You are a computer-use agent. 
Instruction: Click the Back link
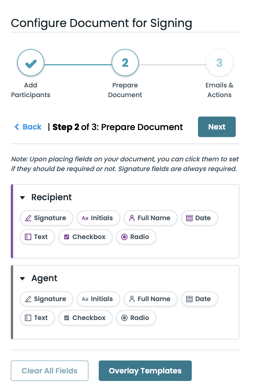click(x=28, y=127)
